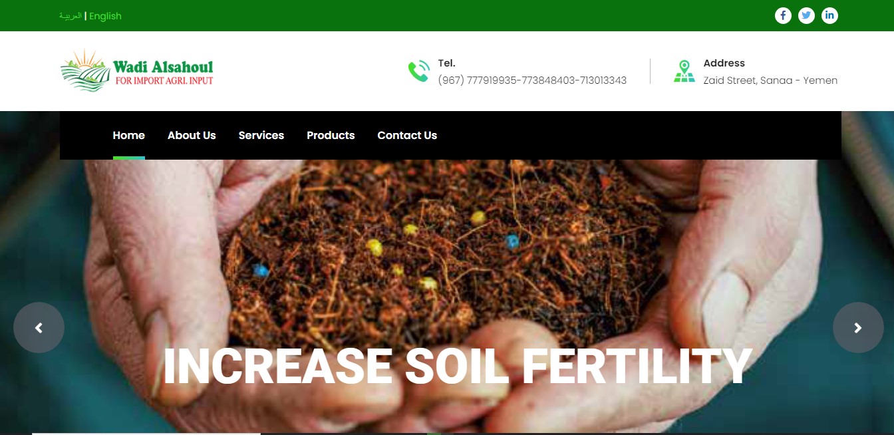Advance to next slide with right arrow
This screenshot has width=894, height=435.
click(858, 328)
